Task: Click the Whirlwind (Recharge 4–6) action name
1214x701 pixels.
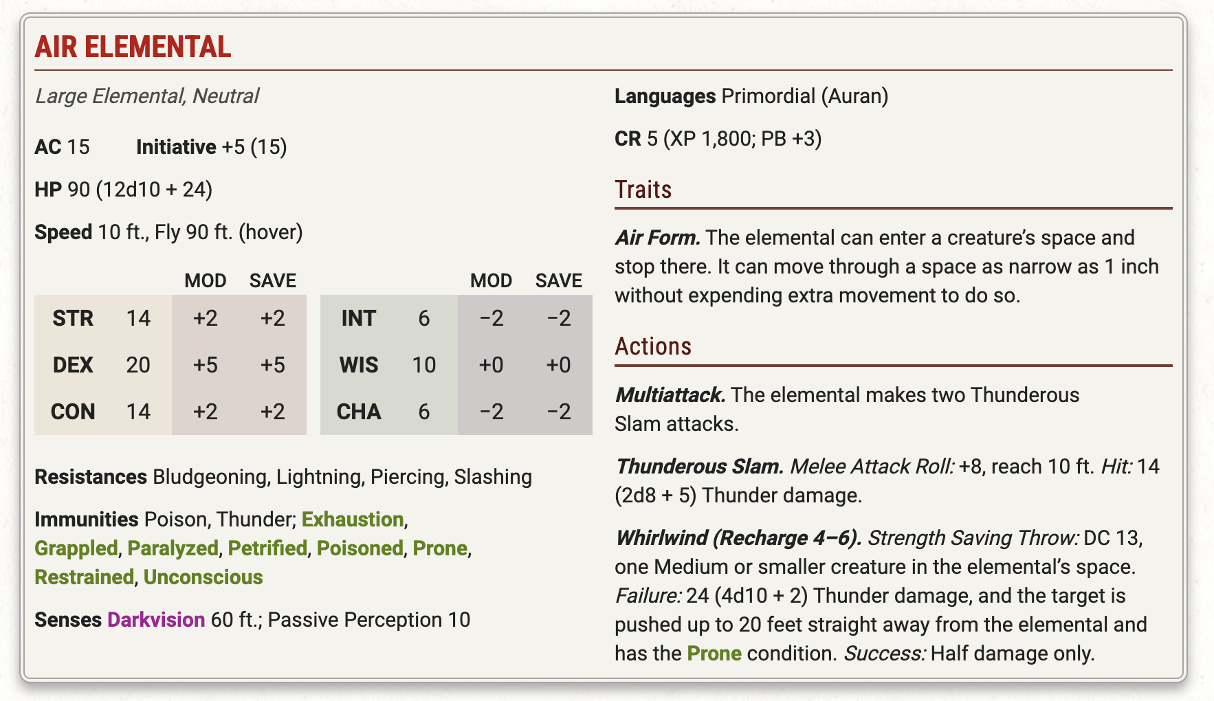Action: 739,537
